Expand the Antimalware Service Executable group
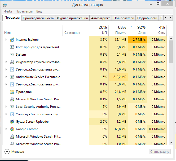The image size is (176, 161). pos(6,77)
